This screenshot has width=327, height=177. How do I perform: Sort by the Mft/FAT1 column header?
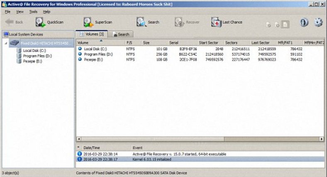pos(290,42)
